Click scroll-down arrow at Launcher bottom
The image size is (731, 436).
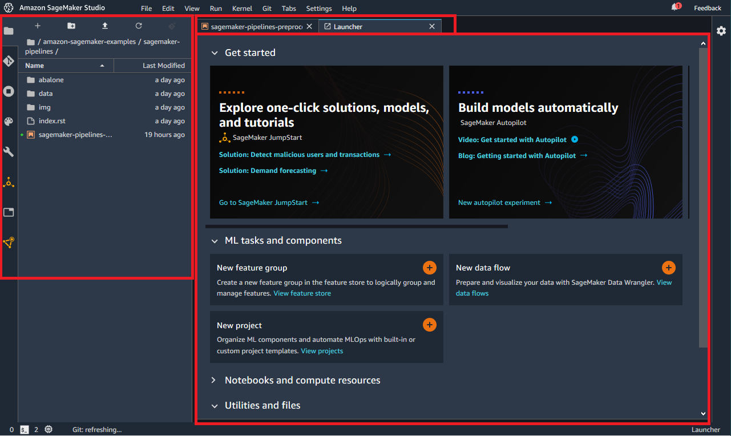click(x=703, y=414)
